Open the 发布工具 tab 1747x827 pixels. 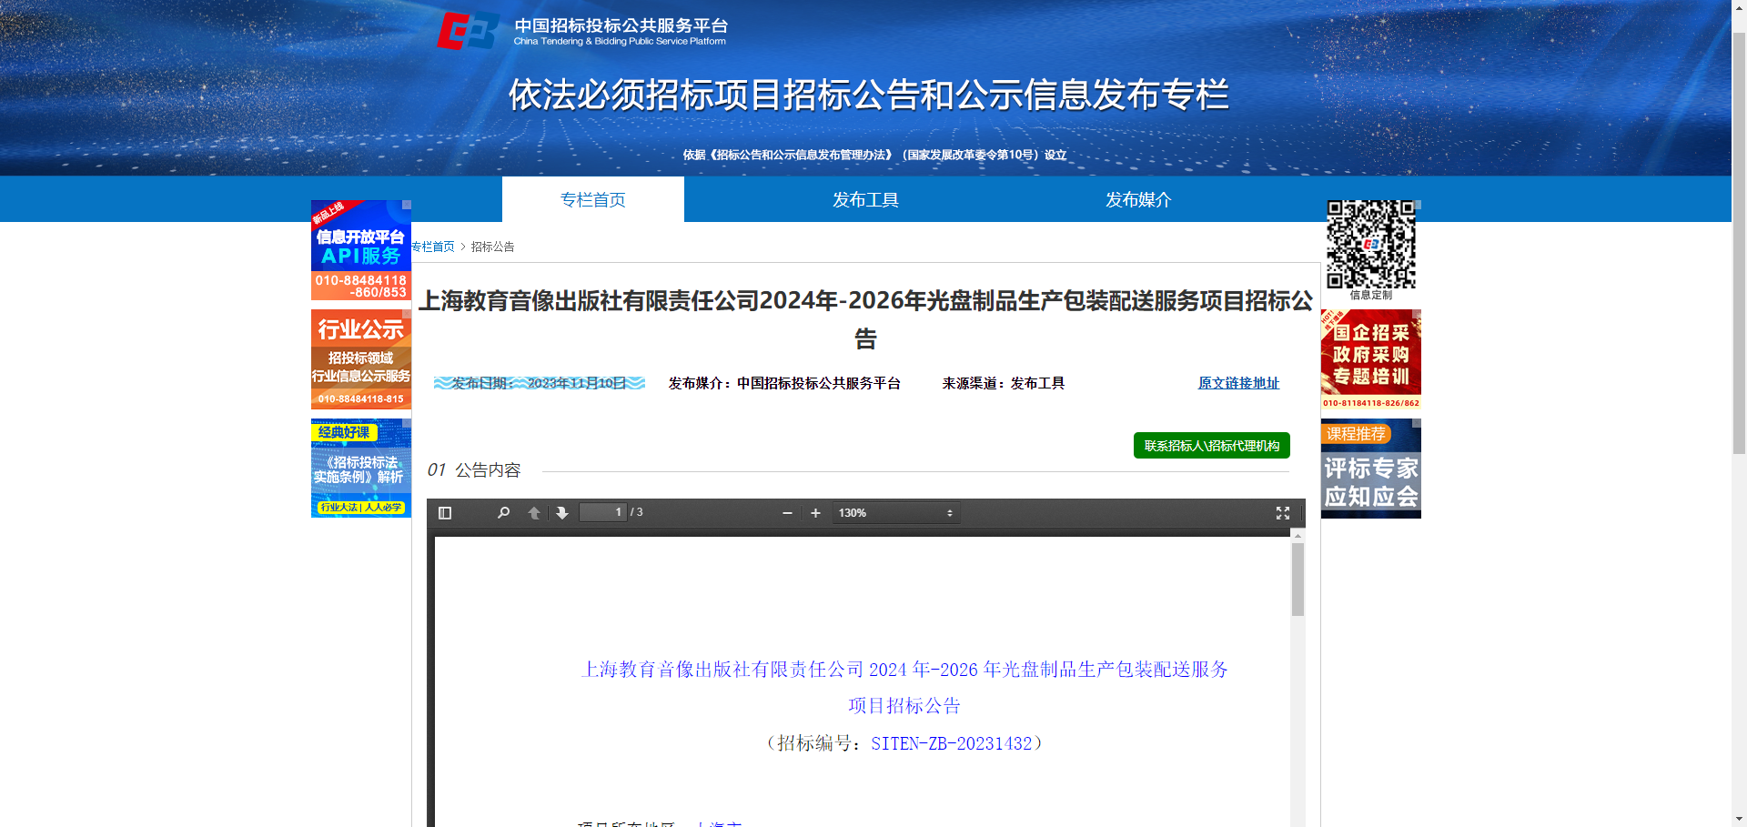point(866,199)
